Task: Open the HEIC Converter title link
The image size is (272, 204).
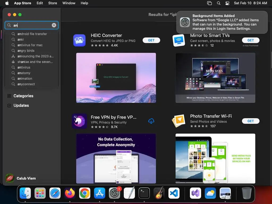Action: coord(106,35)
